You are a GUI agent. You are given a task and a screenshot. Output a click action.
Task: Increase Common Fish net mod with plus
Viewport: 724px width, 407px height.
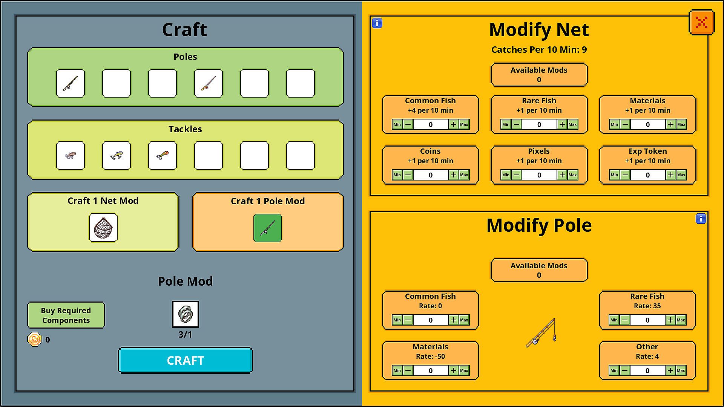tap(453, 124)
